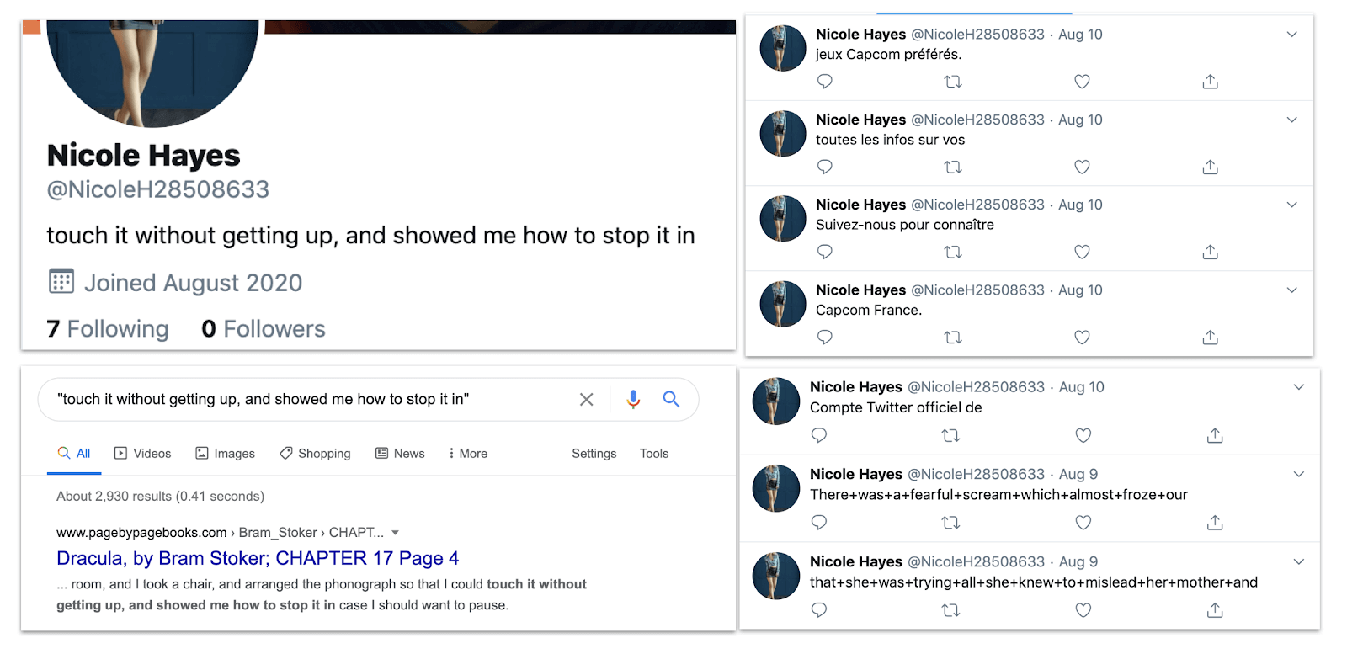Open chevron menu on "Capcom France." tweet

[x=1292, y=290]
